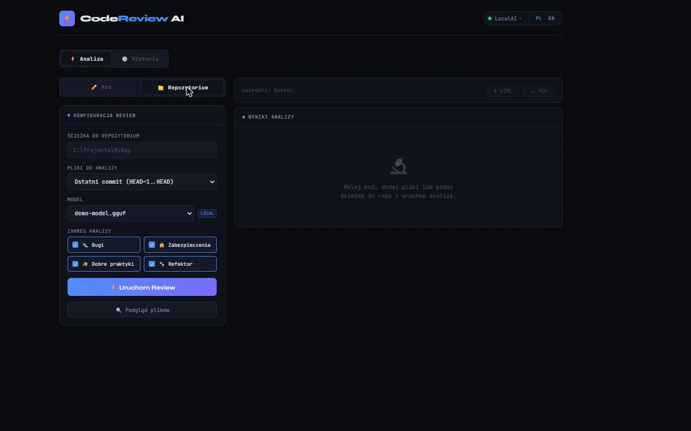The image size is (691, 431).
Task: Click the bug icon beside Bugi
Action: tap(85, 245)
